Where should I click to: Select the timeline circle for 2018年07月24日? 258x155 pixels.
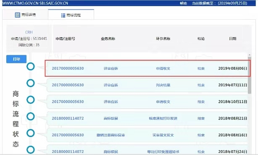31,150
